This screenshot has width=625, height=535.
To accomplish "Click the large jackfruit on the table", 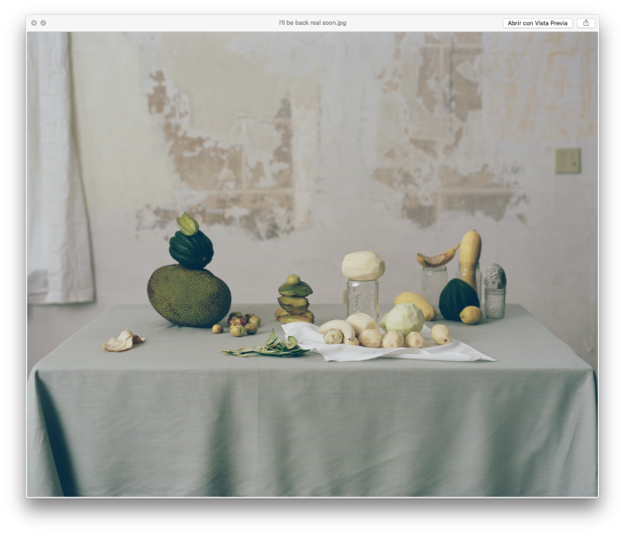I will 188,296.
